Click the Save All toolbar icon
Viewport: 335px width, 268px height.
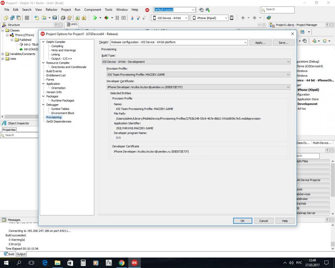pyautogui.click(x=63, y=18)
